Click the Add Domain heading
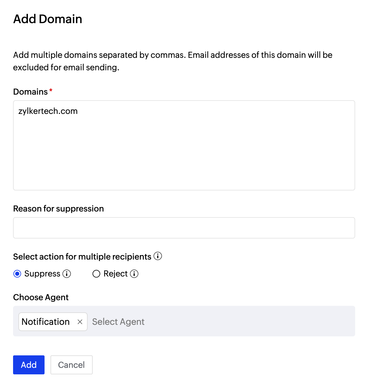370x388 pixels. [48, 19]
